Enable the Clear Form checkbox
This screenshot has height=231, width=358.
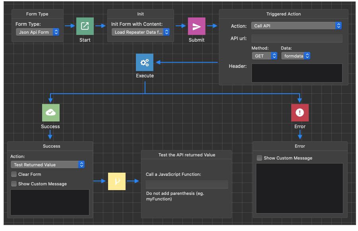pyautogui.click(x=14, y=174)
